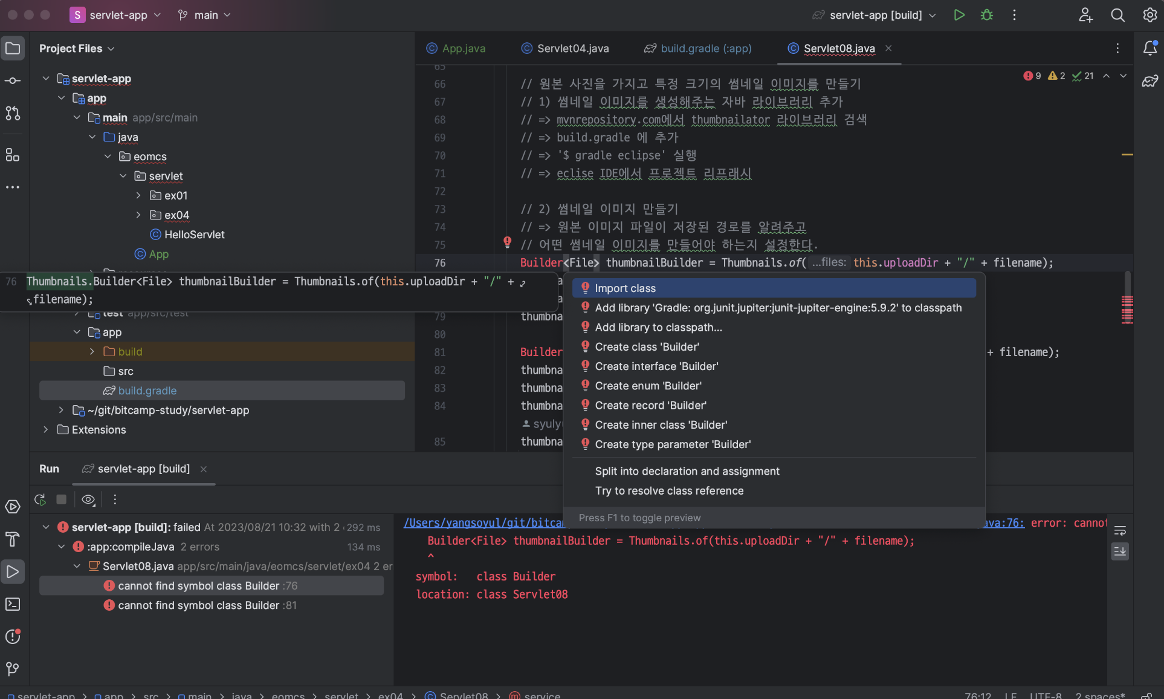
Task: Expand the ex01 package folder
Action: 138,195
